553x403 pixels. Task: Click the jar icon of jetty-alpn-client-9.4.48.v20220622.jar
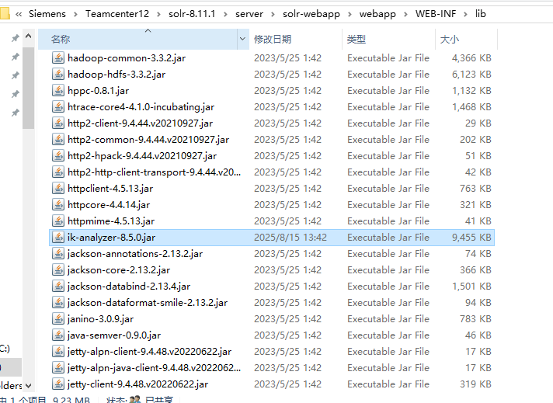coord(58,352)
